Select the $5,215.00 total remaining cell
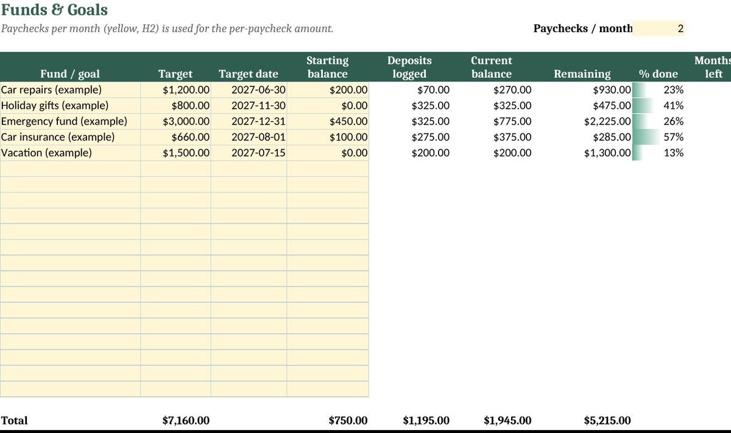Viewport: 731px width, 433px height. pyautogui.click(x=607, y=421)
